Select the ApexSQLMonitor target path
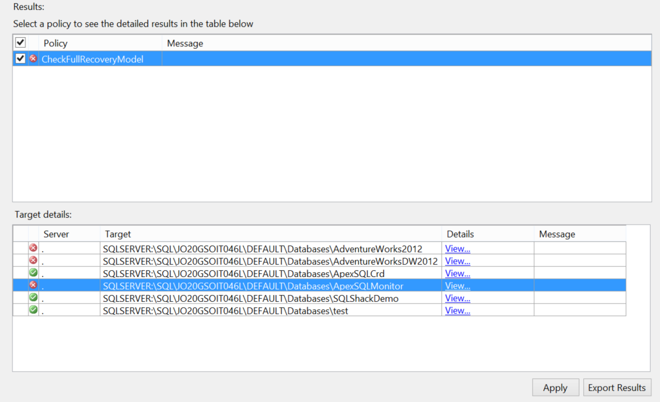This screenshot has width=660, height=402. [253, 286]
